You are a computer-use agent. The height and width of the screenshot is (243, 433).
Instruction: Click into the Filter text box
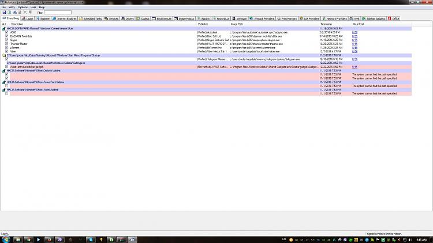tap(57, 13)
